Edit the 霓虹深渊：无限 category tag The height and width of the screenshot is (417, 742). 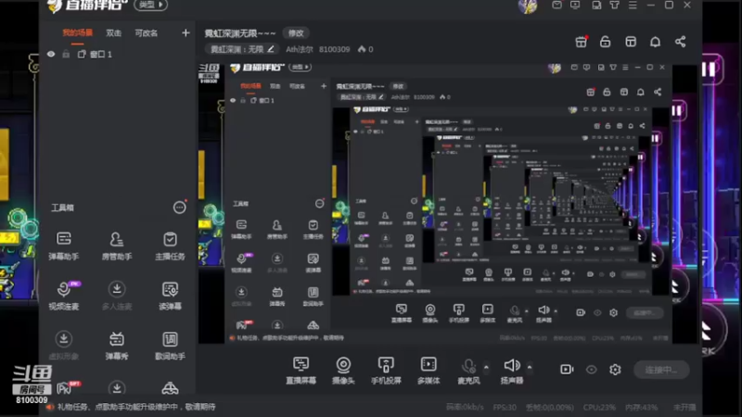[242, 49]
